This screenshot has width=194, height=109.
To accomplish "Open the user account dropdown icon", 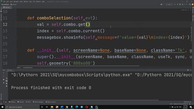I will [x=162, y=5].
